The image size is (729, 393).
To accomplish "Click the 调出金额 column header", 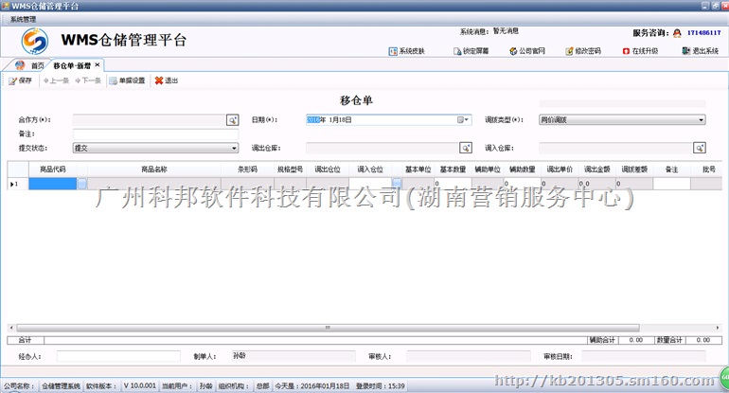I will [x=597, y=170].
